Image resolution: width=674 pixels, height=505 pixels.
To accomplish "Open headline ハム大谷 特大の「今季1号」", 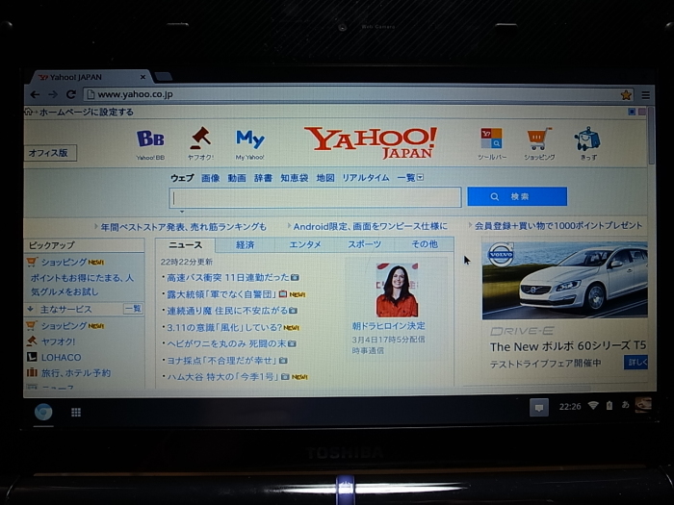I will click(x=223, y=377).
